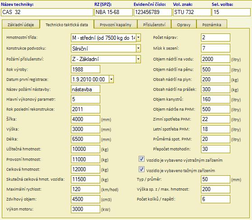Click the Název techniky field containing CAS 32
The image size is (252, 220).
[x=47, y=12]
